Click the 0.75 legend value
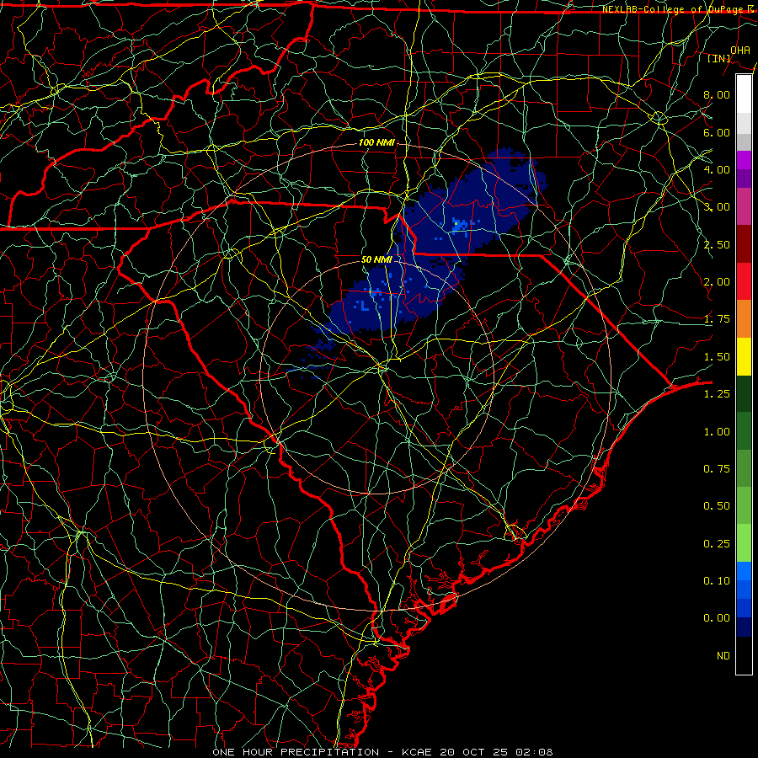This screenshot has width=758, height=758. 717,469
